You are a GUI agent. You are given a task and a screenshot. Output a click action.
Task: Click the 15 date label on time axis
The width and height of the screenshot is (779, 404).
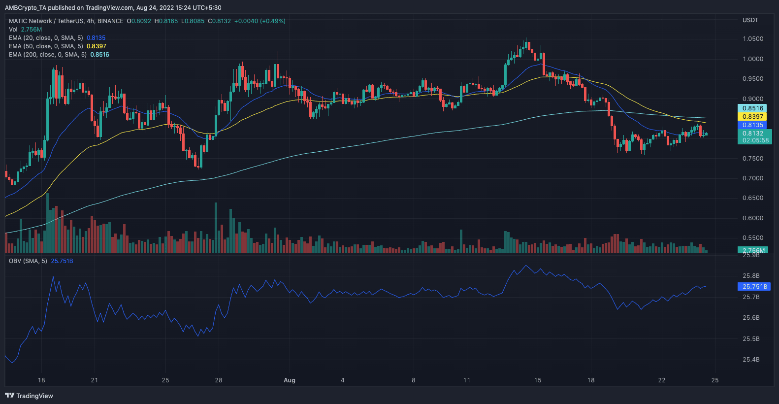[x=538, y=380]
